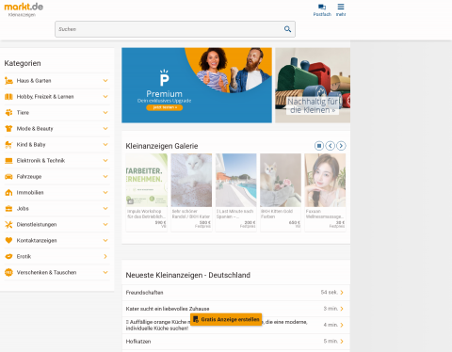The image size is (452, 352).
Task: Click the Mode & Beauty shirt icon
Action: pos(8,129)
